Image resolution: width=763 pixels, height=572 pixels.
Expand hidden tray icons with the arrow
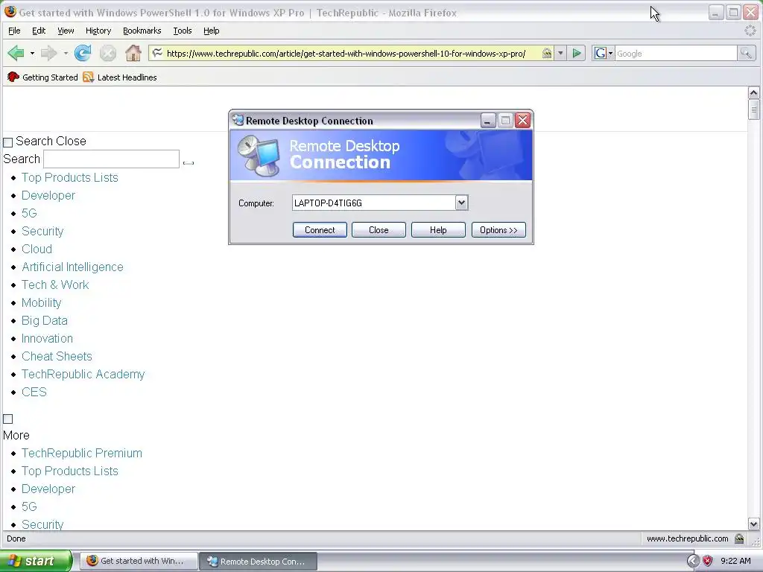[x=692, y=562]
